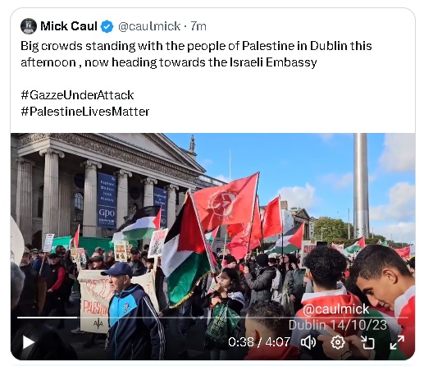Expand video to fullscreen with arrows icon

click(397, 342)
